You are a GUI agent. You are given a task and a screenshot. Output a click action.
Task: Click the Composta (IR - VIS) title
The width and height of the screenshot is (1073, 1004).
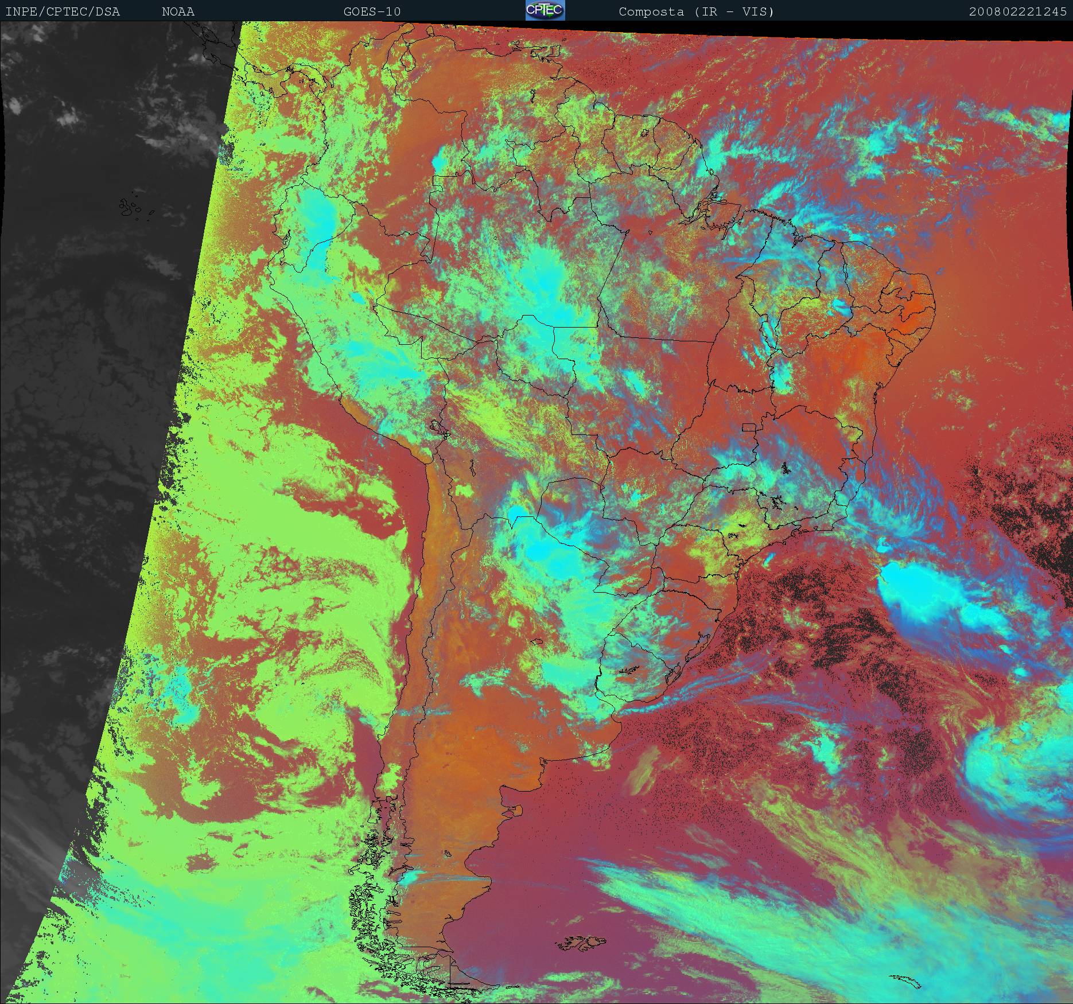pos(696,11)
